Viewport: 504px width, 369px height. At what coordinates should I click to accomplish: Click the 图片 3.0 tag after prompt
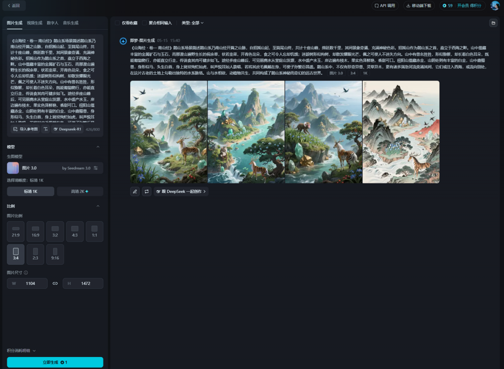[x=336, y=73]
